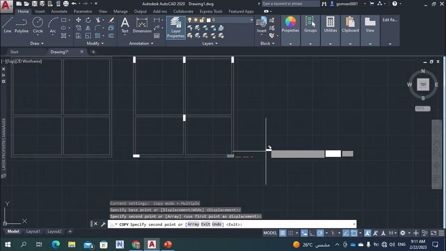Insert a Table from Annotation panel
The image size is (446, 251).
pyautogui.click(x=157, y=36)
